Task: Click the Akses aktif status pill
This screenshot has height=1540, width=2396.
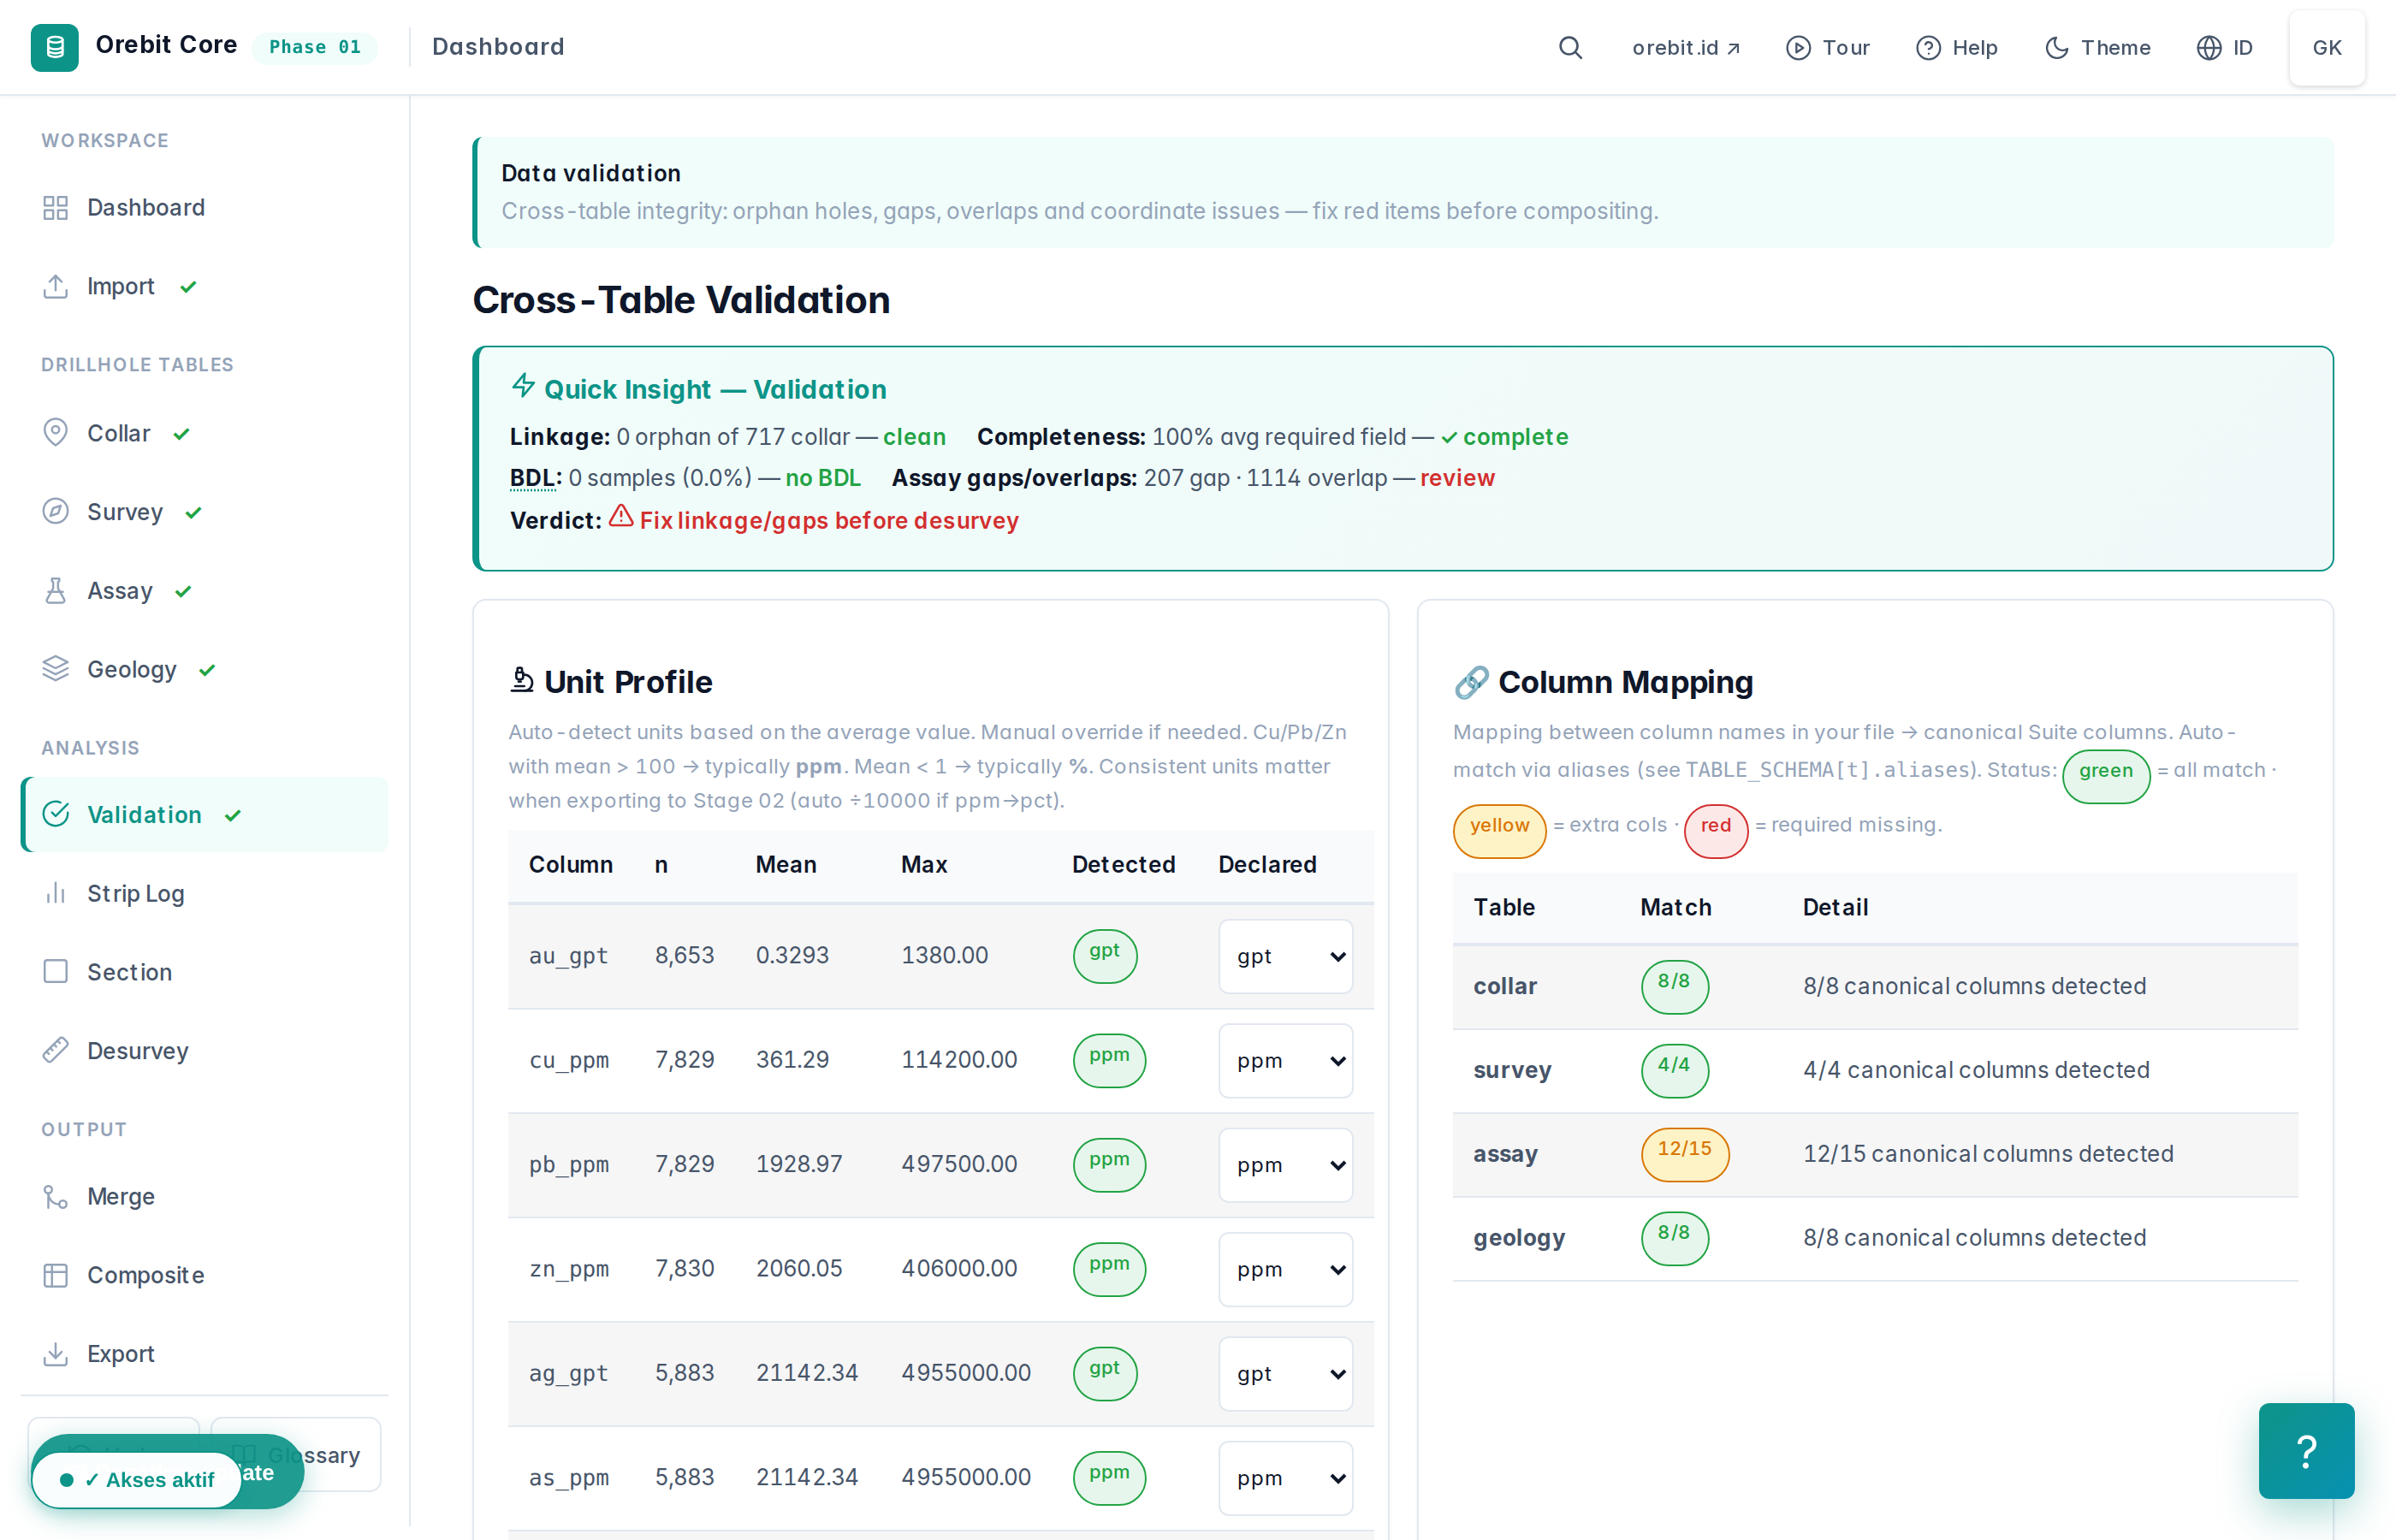Action: pos(137,1480)
